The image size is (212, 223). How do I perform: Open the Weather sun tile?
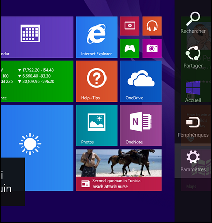[37, 148]
